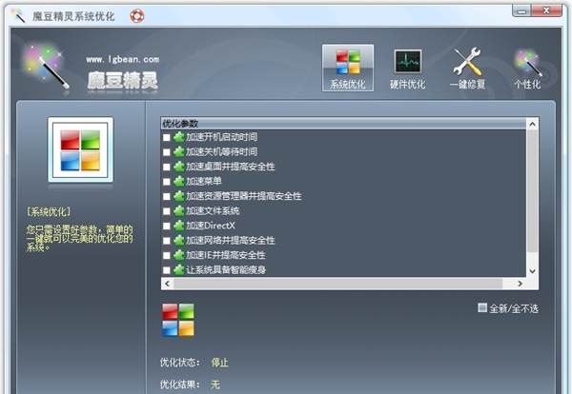Check the 加速关机等待时间 option
This screenshot has width=572, height=394.
[x=166, y=152]
